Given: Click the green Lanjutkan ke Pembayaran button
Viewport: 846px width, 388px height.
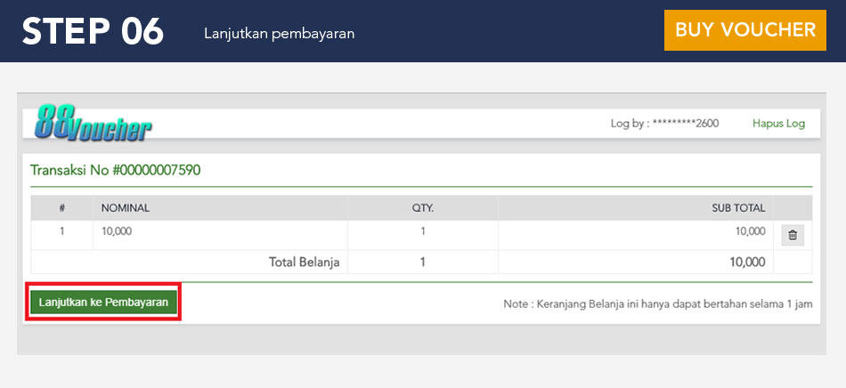Looking at the screenshot, I should (x=103, y=303).
